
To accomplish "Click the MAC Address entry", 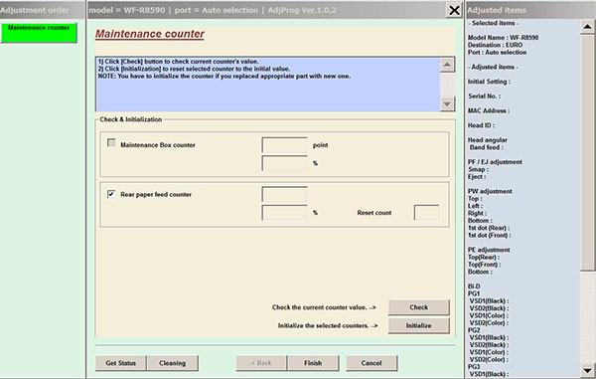I will tap(489, 110).
